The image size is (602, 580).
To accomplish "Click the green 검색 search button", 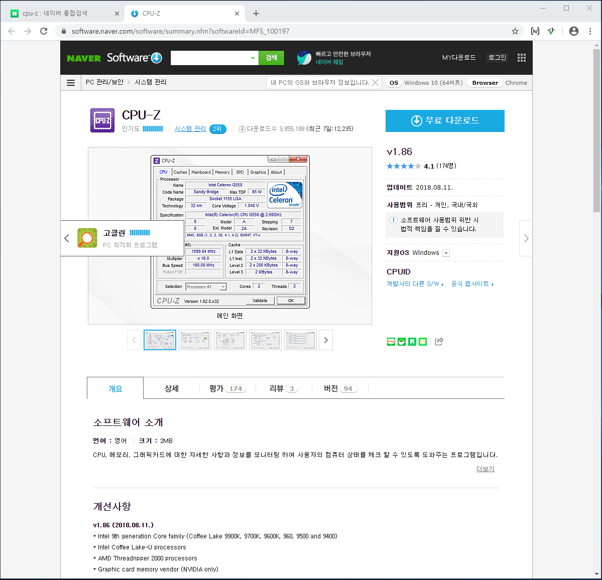I will 272,58.
